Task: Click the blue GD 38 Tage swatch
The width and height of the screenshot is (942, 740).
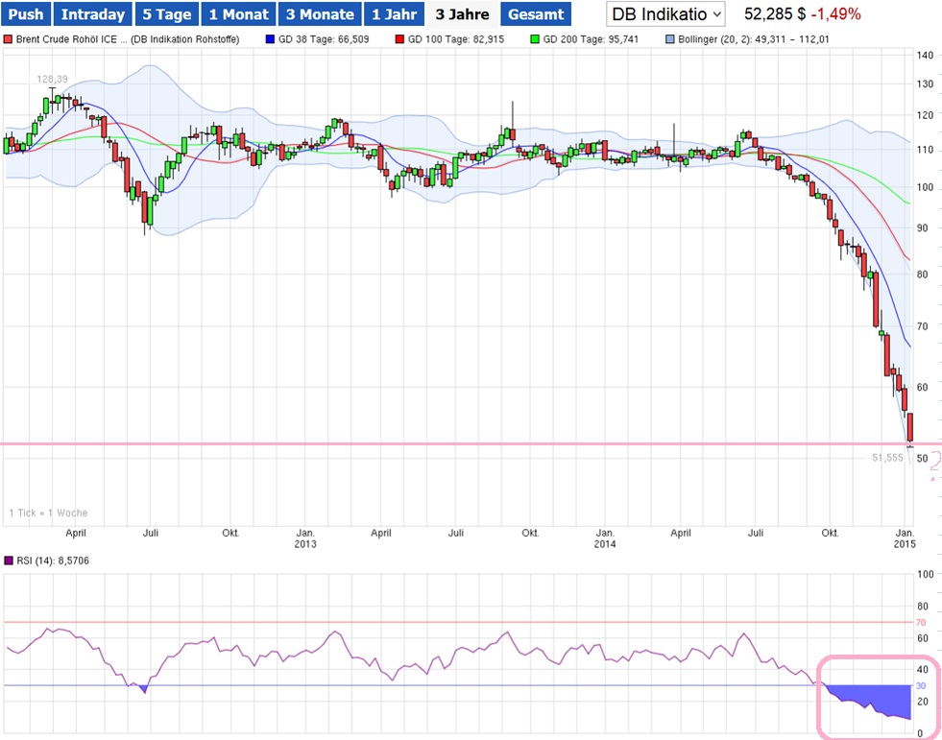Action: (x=269, y=40)
